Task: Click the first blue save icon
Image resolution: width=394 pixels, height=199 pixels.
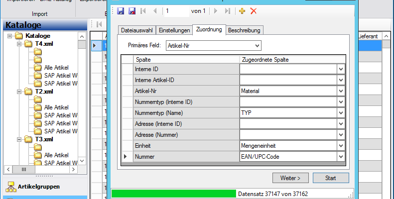Action: click(x=121, y=11)
